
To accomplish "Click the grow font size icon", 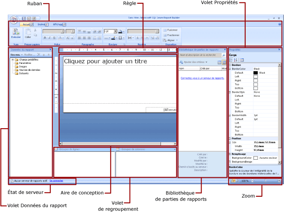I will tap(68, 37).
